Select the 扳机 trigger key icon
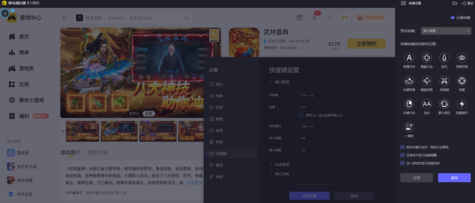The height and width of the screenshot is (203, 475). [x=444, y=58]
